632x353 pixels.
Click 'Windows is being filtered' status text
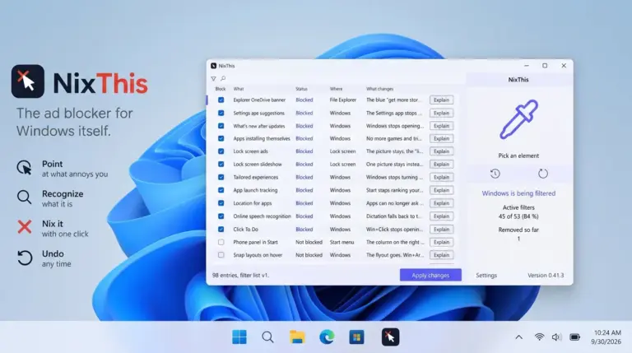tap(518, 193)
